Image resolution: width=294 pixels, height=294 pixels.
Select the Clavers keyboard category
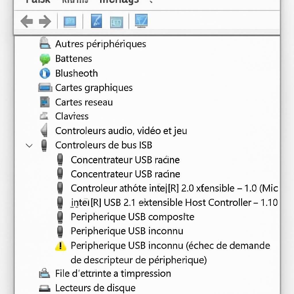click(72, 116)
